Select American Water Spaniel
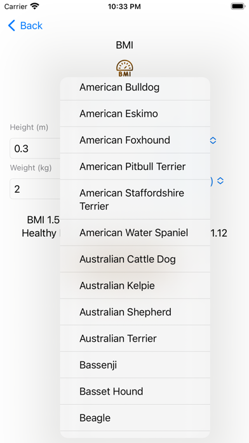The image size is (249, 443). click(135, 232)
